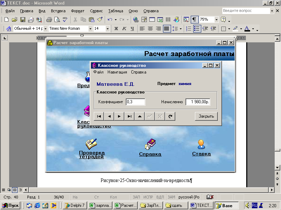Expand the font size 14 dropdown
The height and width of the screenshot is (210, 281).
(x=107, y=29)
